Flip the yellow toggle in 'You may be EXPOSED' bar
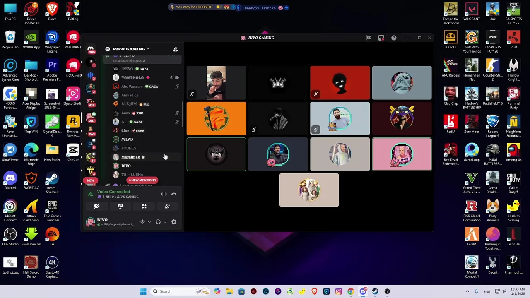Screen dimensions: 530x298 (x=219, y=7)
